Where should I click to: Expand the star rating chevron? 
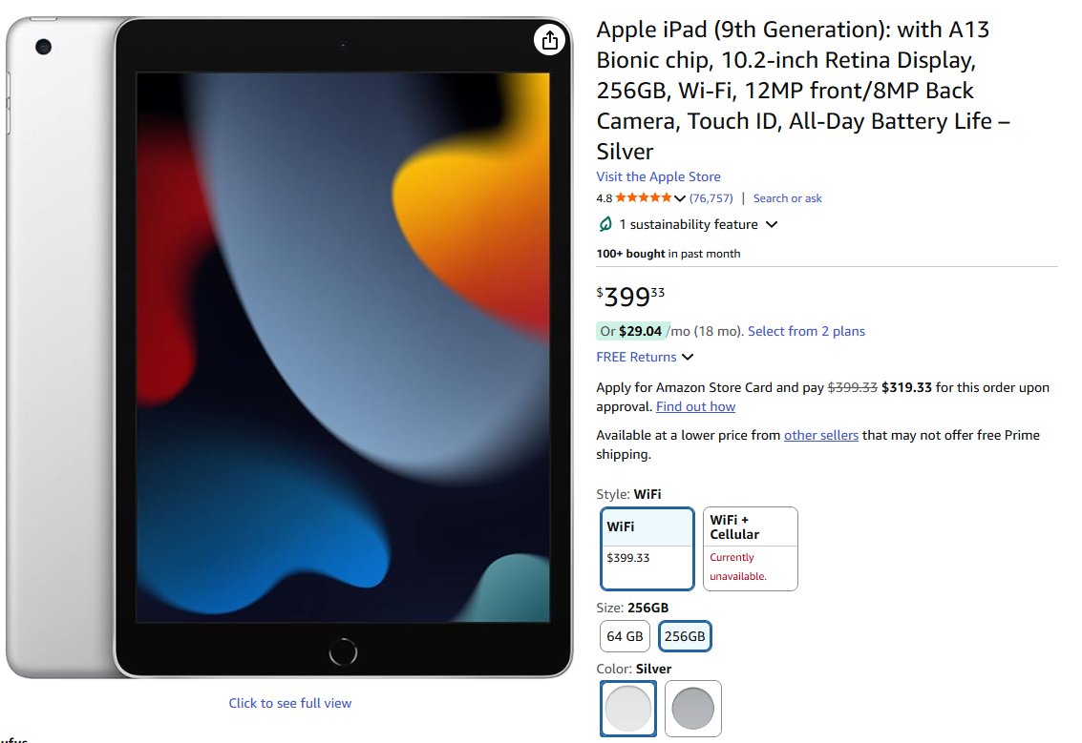click(x=680, y=198)
